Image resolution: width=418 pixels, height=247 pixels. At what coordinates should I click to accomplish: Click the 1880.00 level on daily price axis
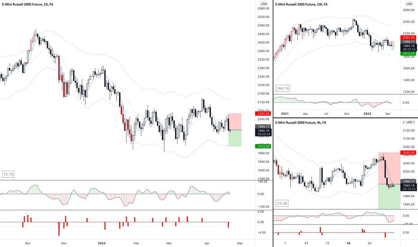(x=263, y=153)
